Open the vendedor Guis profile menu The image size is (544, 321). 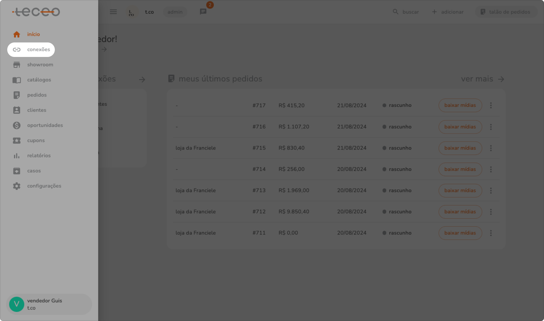[x=49, y=304]
